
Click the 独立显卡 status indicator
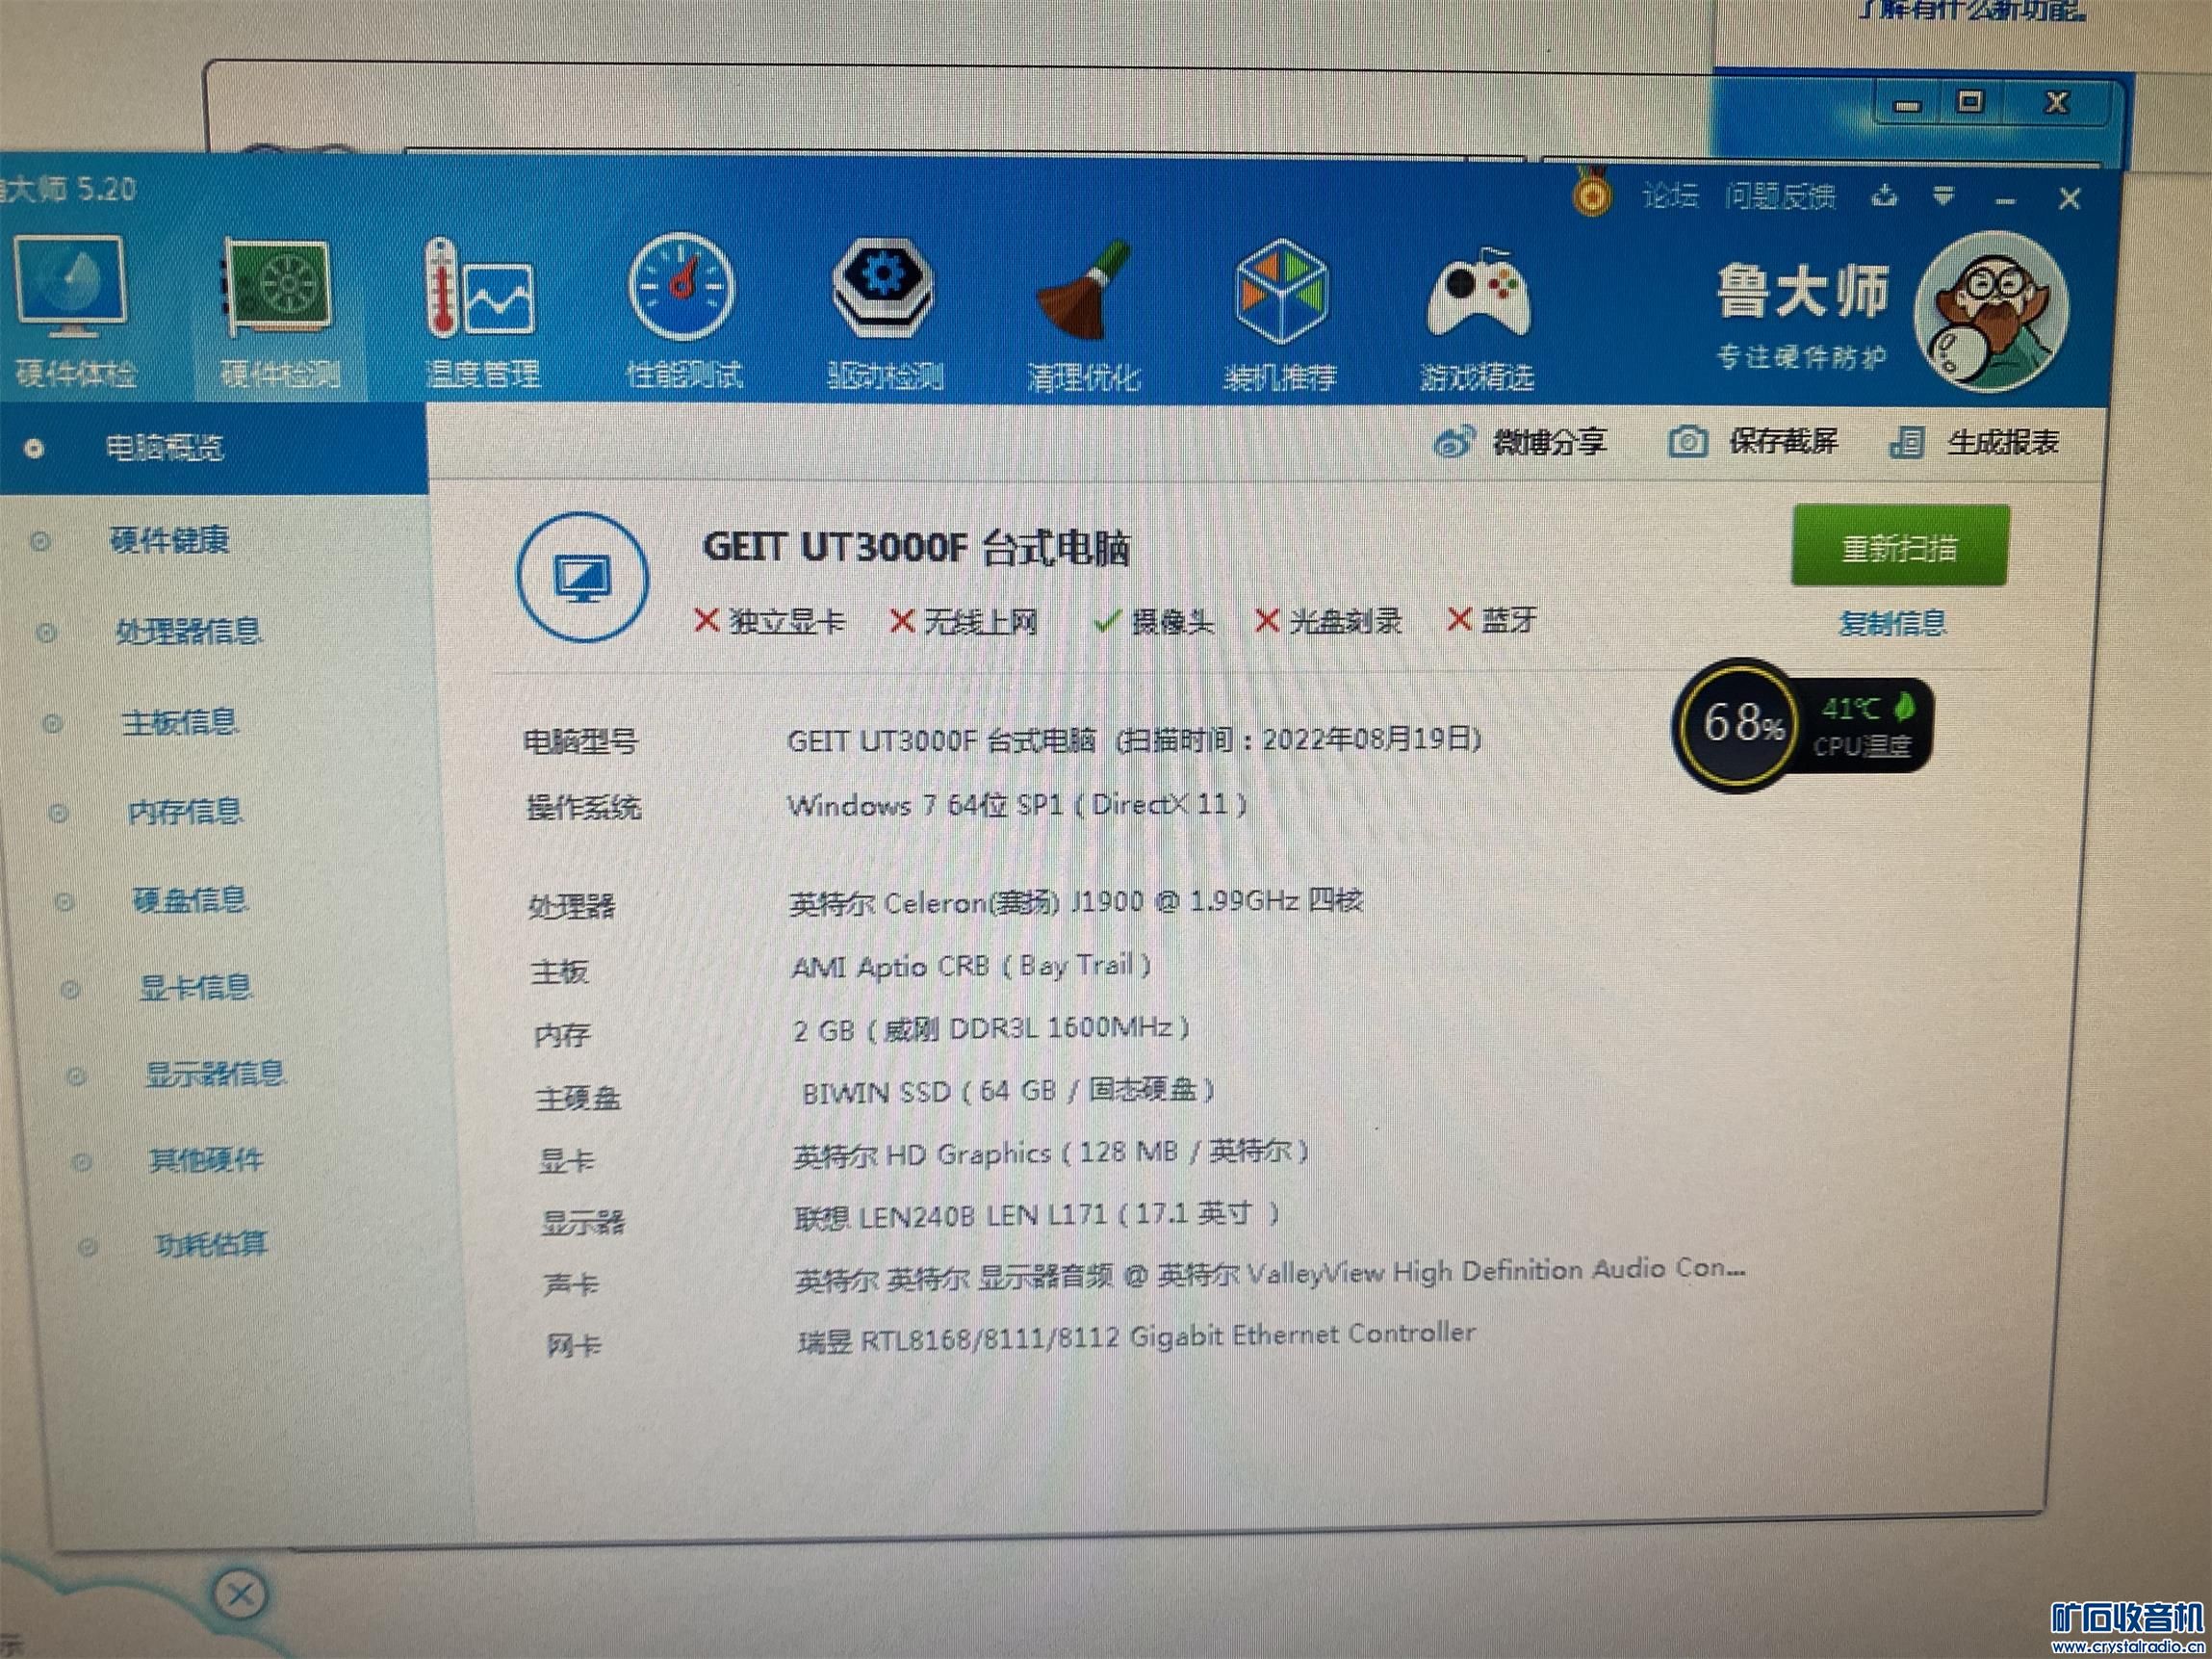769,621
